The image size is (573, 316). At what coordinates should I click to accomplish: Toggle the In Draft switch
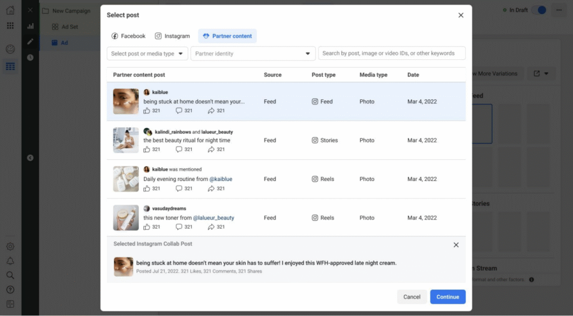point(539,10)
